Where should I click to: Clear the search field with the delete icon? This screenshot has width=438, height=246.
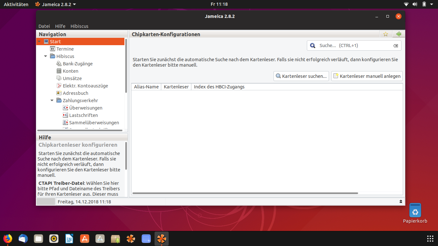tap(396, 46)
